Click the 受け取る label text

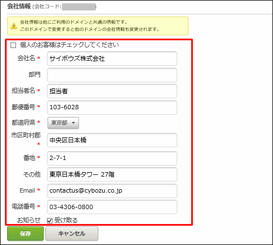click(66, 220)
